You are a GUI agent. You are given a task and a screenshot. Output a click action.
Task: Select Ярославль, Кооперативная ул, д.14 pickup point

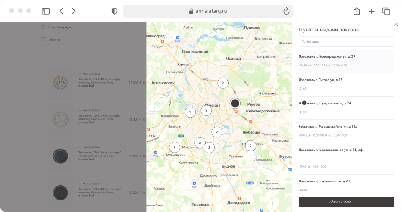[x=346, y=159]
